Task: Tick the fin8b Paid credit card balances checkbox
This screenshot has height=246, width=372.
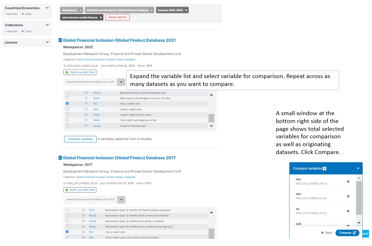Action: pos(67,120)
